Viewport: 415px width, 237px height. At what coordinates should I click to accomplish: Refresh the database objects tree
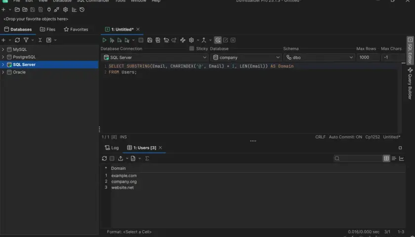click(17, 40)
